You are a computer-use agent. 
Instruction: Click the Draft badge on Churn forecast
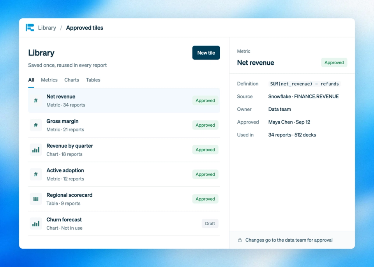tap(210, 224)
